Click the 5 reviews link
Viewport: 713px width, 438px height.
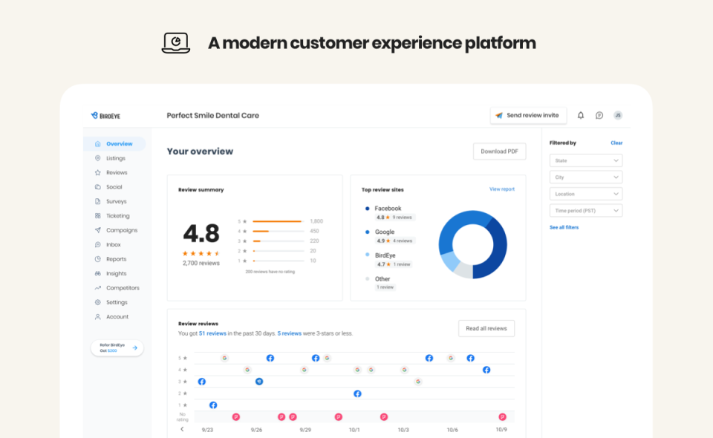pyautogui.click(x=289, y=333)
